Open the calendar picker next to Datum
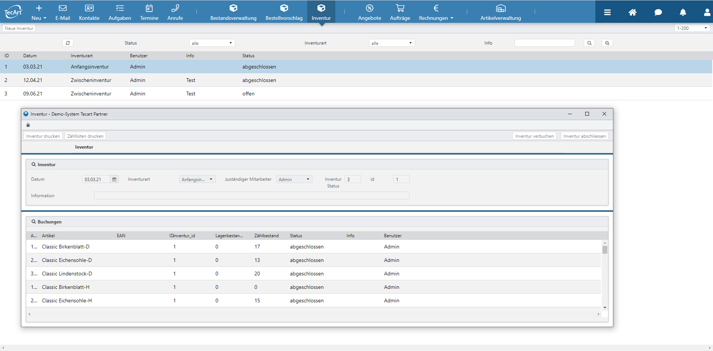 pos(114,180)
